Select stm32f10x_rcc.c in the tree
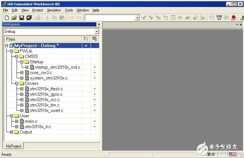This screenshot has height=158, width=244. [x=45, y=100]
